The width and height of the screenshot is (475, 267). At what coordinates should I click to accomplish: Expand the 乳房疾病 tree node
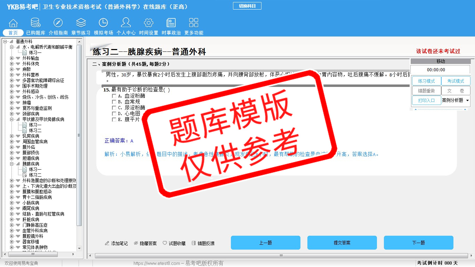point(12,136)
